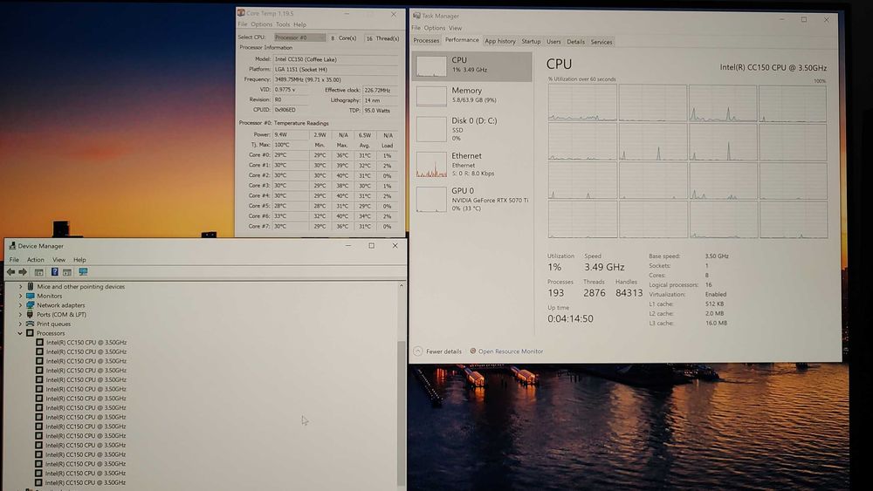Open Core Temp Options menu
The width and height of the screenshot is (873, 491).
(x=261, y=24)
